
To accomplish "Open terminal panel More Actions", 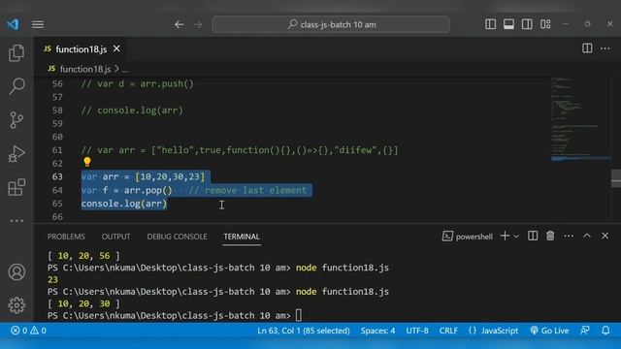I will pyautogui.click(x=569, y=236).
